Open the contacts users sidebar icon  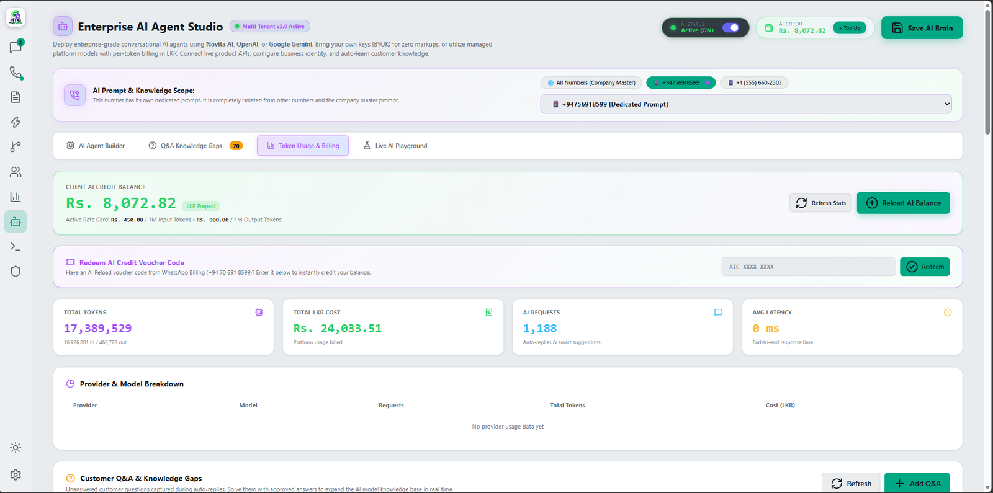click(16, 172)
